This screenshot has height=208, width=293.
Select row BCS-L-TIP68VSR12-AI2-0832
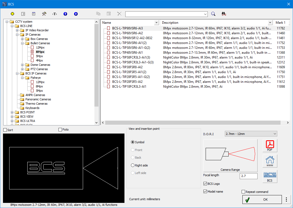tap(132, 38)
